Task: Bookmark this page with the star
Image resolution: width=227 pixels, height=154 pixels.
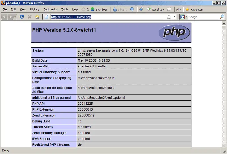Action: click(x=169, y=17)
